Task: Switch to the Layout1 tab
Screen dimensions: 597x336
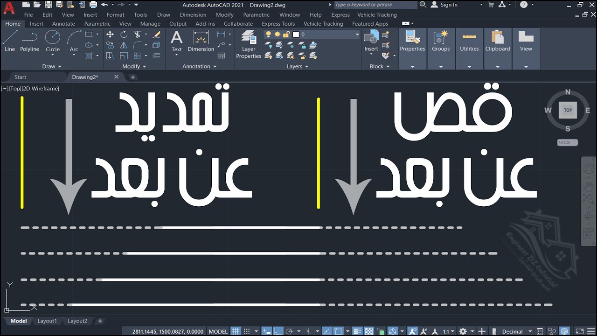Action: pyautogui.click(x=47, y=321)
